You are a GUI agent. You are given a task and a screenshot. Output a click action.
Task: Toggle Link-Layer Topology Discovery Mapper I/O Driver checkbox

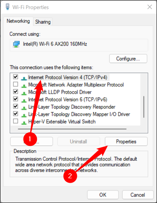coord(15,114)
